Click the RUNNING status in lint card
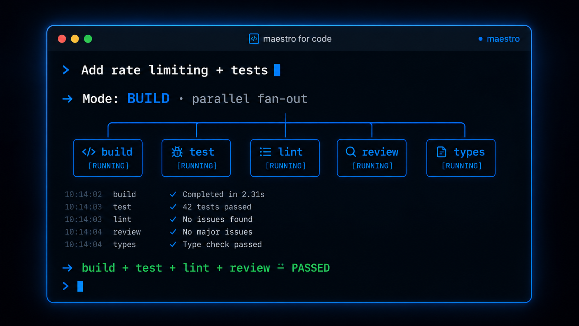579x326 pixels. (286, 166)
